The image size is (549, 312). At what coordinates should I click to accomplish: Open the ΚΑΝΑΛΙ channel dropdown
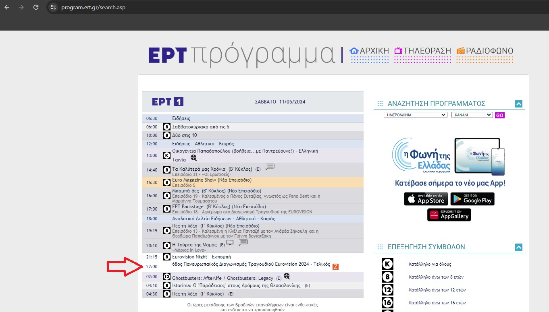472,115
